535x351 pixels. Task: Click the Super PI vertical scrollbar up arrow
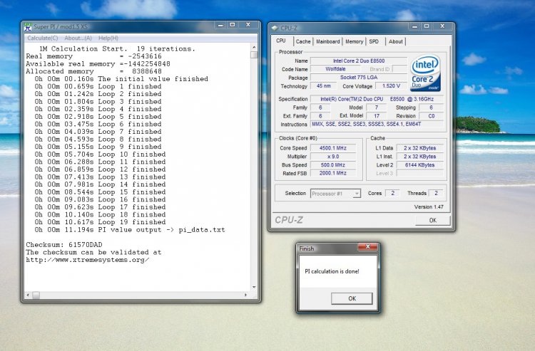click(x=254, y=47)
